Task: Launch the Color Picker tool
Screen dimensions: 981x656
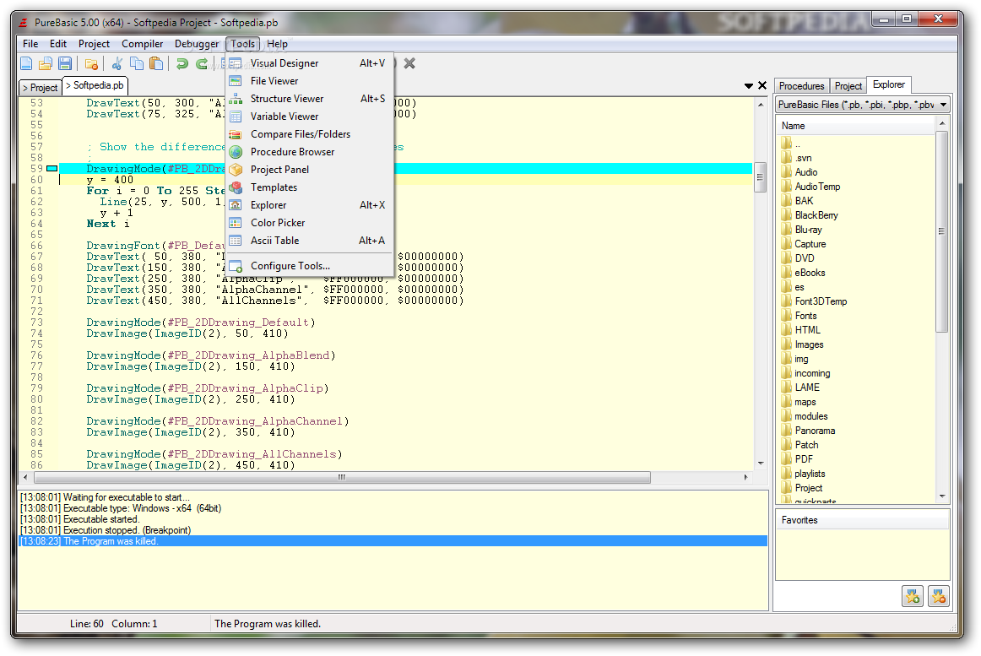Action: point(309,223)
